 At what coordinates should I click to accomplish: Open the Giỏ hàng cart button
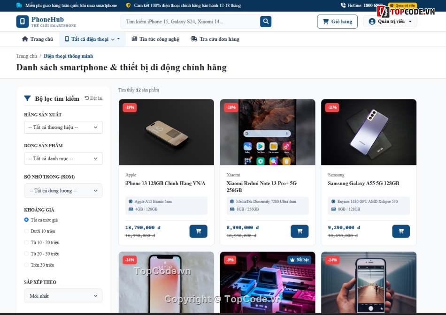click(x=338, y=22)
